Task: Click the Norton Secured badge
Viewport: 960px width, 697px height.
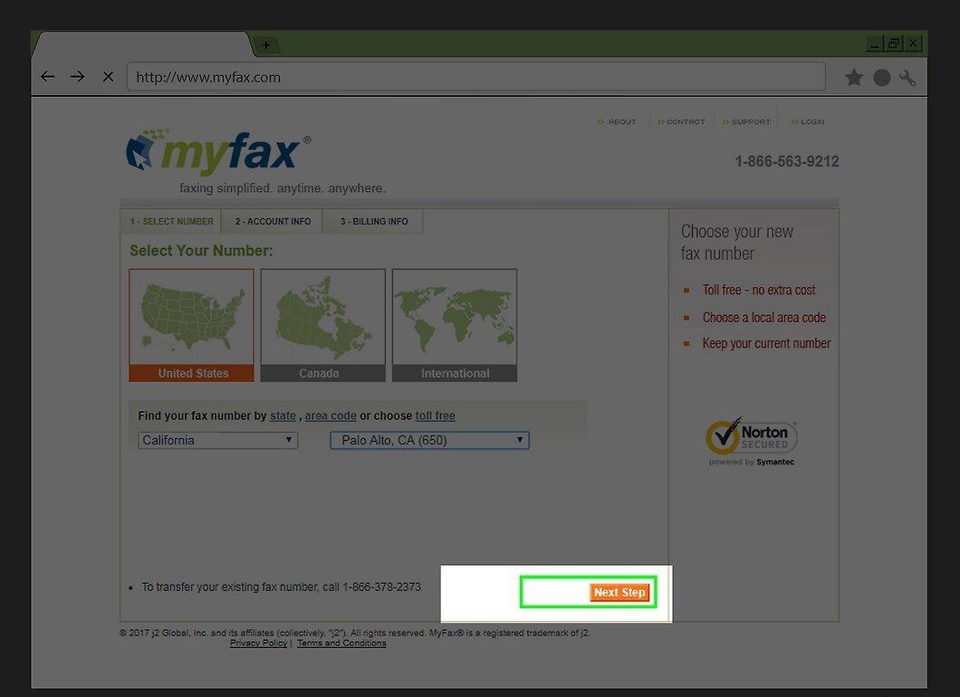Action: [751, 443]
